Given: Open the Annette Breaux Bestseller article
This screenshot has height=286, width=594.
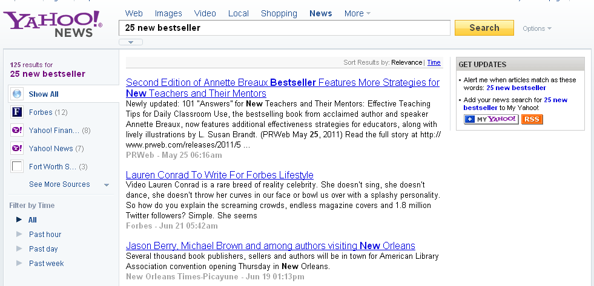Looking at the screenshot, I should pyautogui.click(x=283, y=88).
